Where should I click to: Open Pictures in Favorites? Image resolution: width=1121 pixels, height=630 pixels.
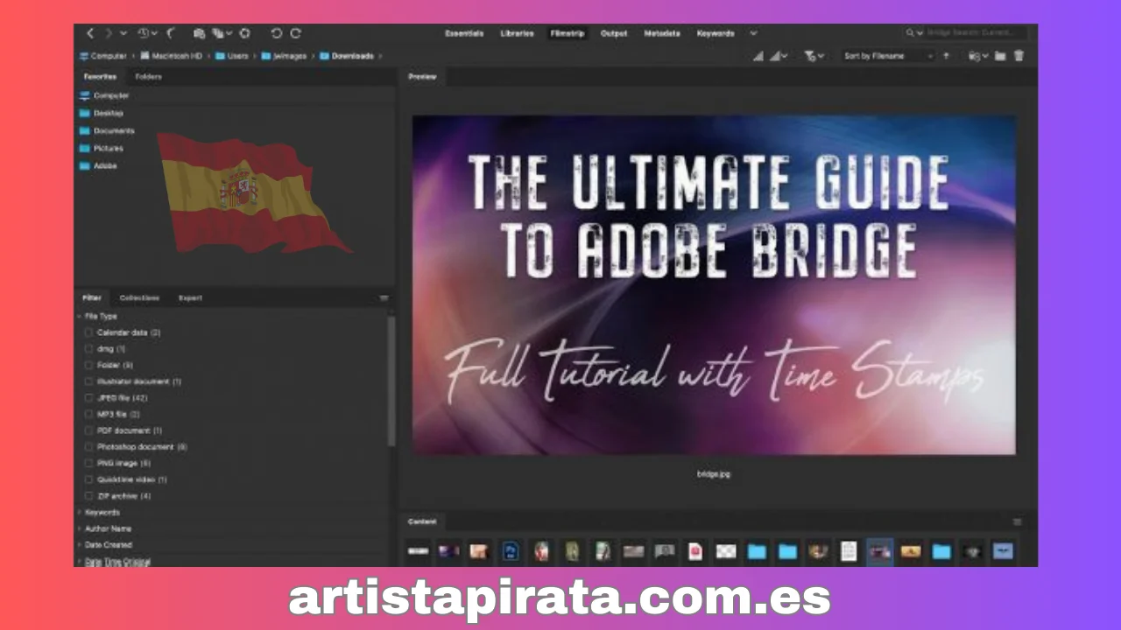coord(101,148)
